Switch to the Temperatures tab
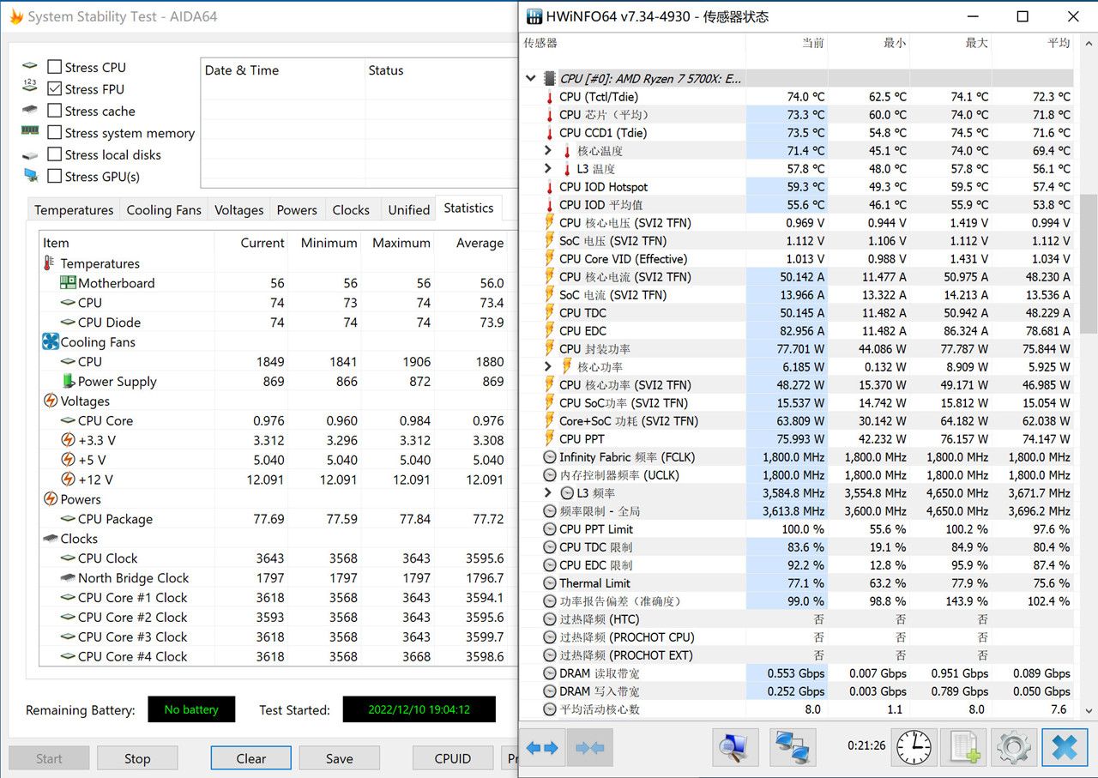1098x778 pixels. 74,210
